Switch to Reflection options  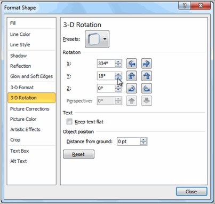[x=20, y=66]
